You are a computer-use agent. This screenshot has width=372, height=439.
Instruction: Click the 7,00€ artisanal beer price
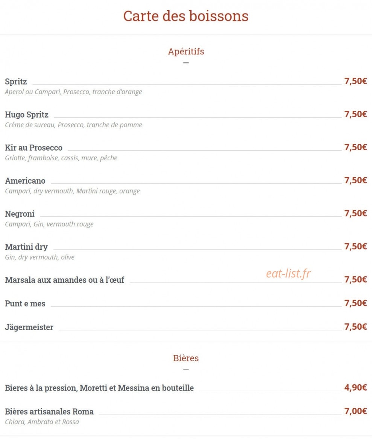(355, 411)
